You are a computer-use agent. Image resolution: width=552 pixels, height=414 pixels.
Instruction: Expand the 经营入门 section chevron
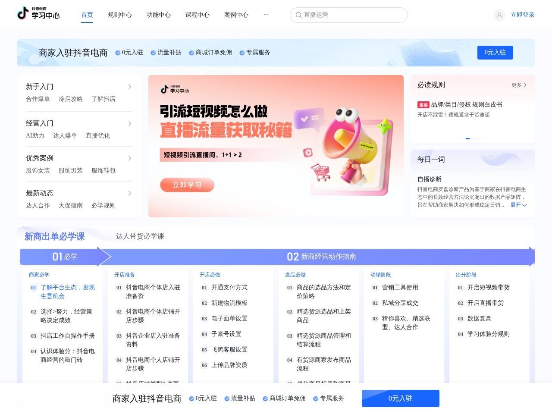(130, 123)
